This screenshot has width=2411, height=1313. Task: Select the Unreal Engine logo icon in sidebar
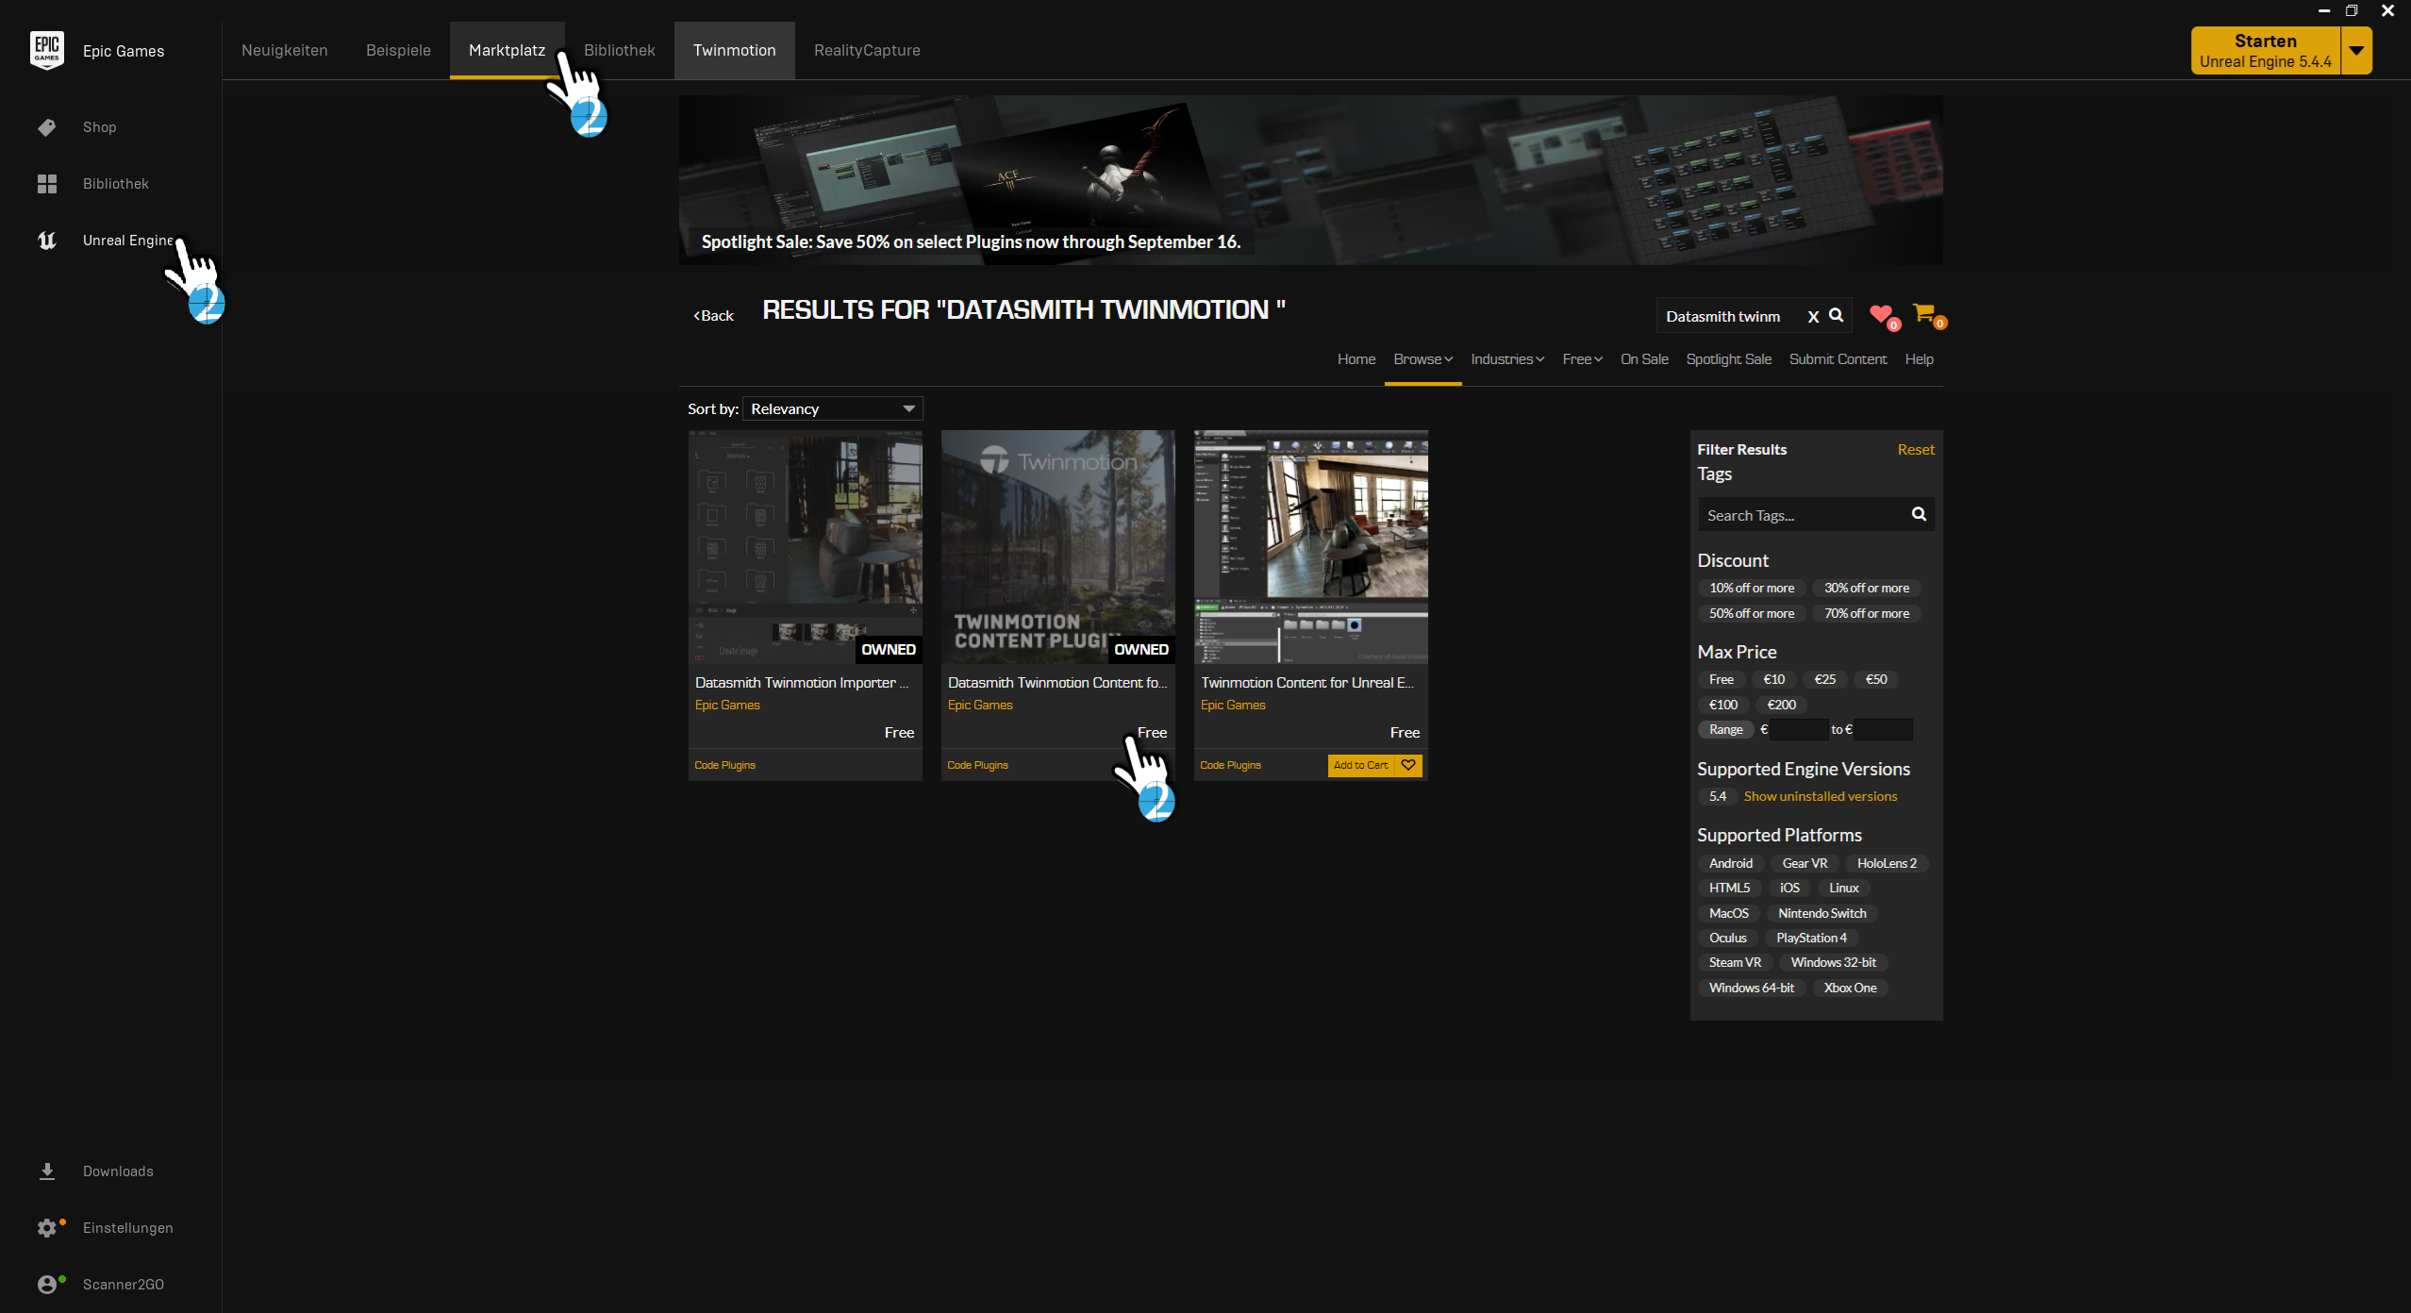pyautogui.click(x=47, y=241)
